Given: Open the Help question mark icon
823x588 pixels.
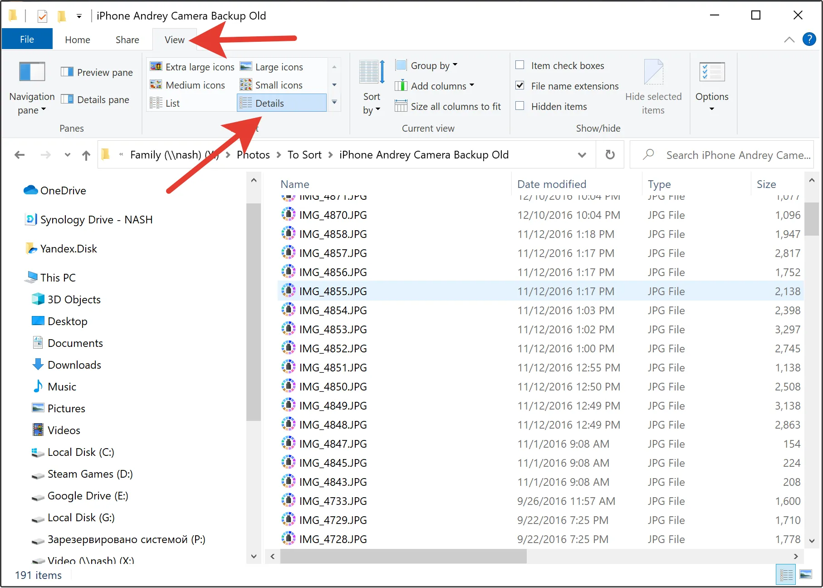Looking at the screenshot, I should coord(809,40).
